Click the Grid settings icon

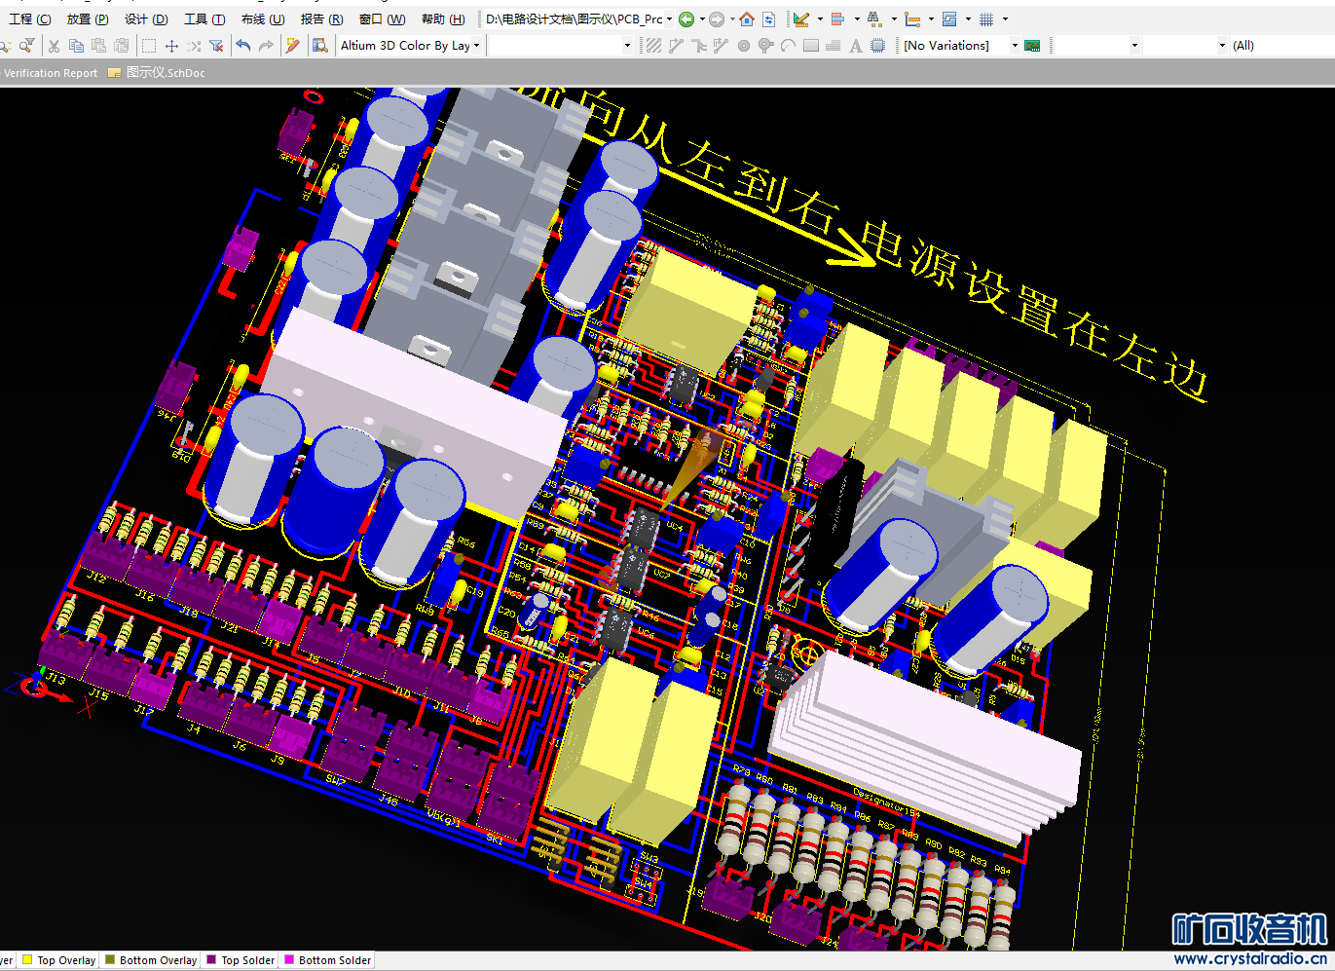click(986, 19)
